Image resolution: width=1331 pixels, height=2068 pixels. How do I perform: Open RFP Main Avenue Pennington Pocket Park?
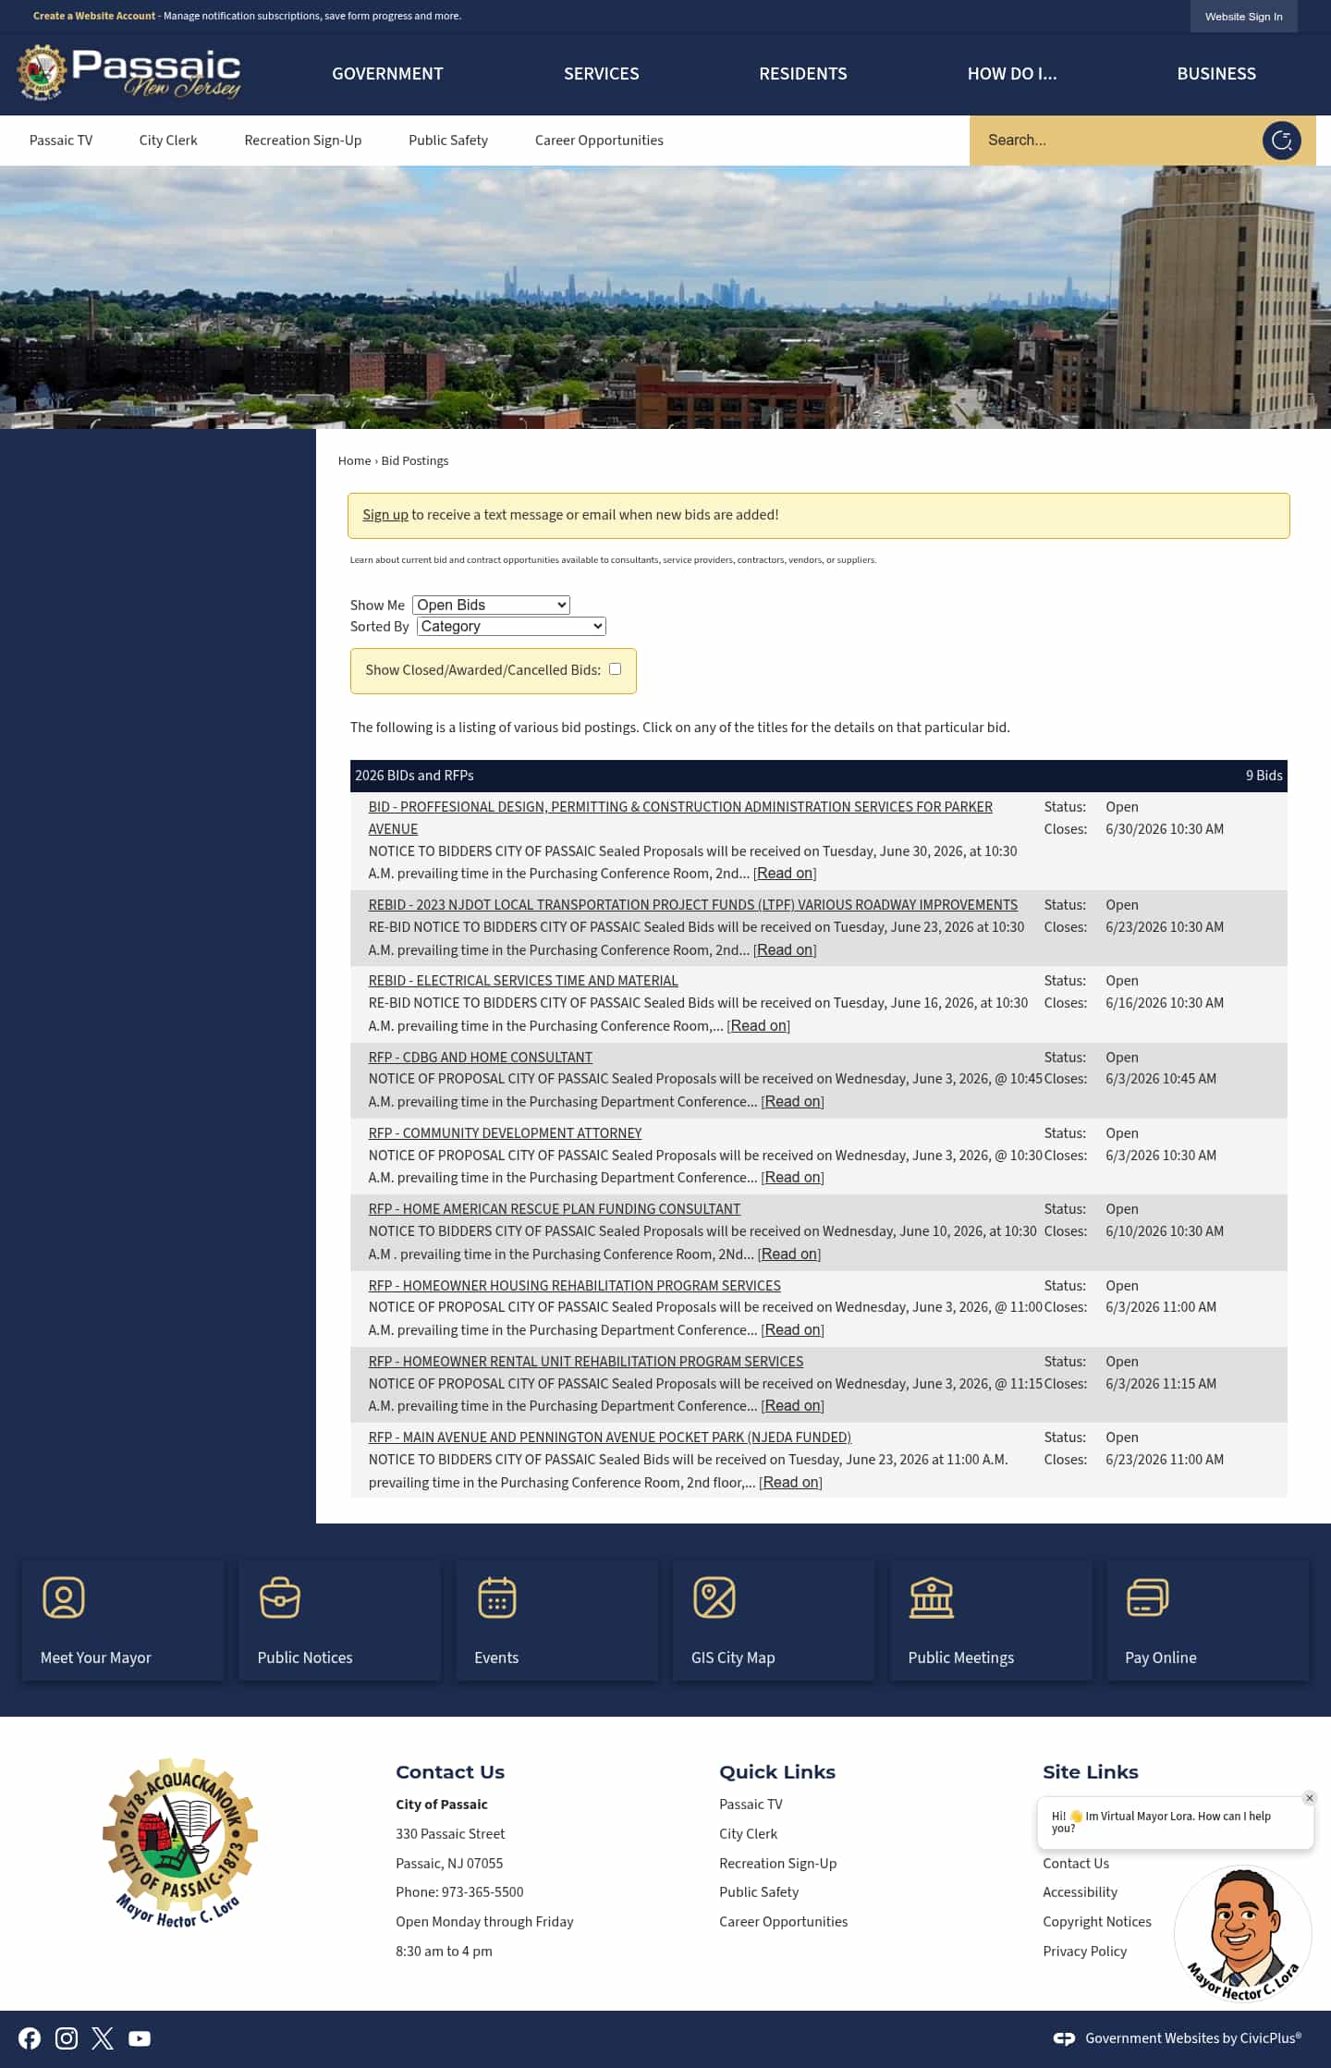pyautogui.click(x=610, y=1438)
